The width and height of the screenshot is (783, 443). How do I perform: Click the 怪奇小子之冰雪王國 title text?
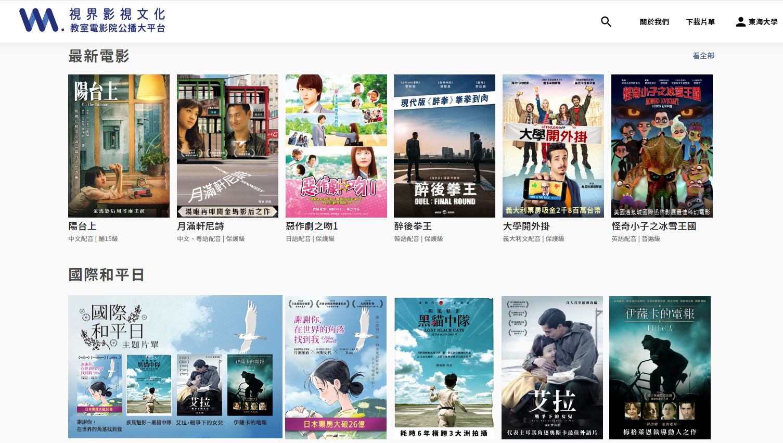(x=653, y=226)
